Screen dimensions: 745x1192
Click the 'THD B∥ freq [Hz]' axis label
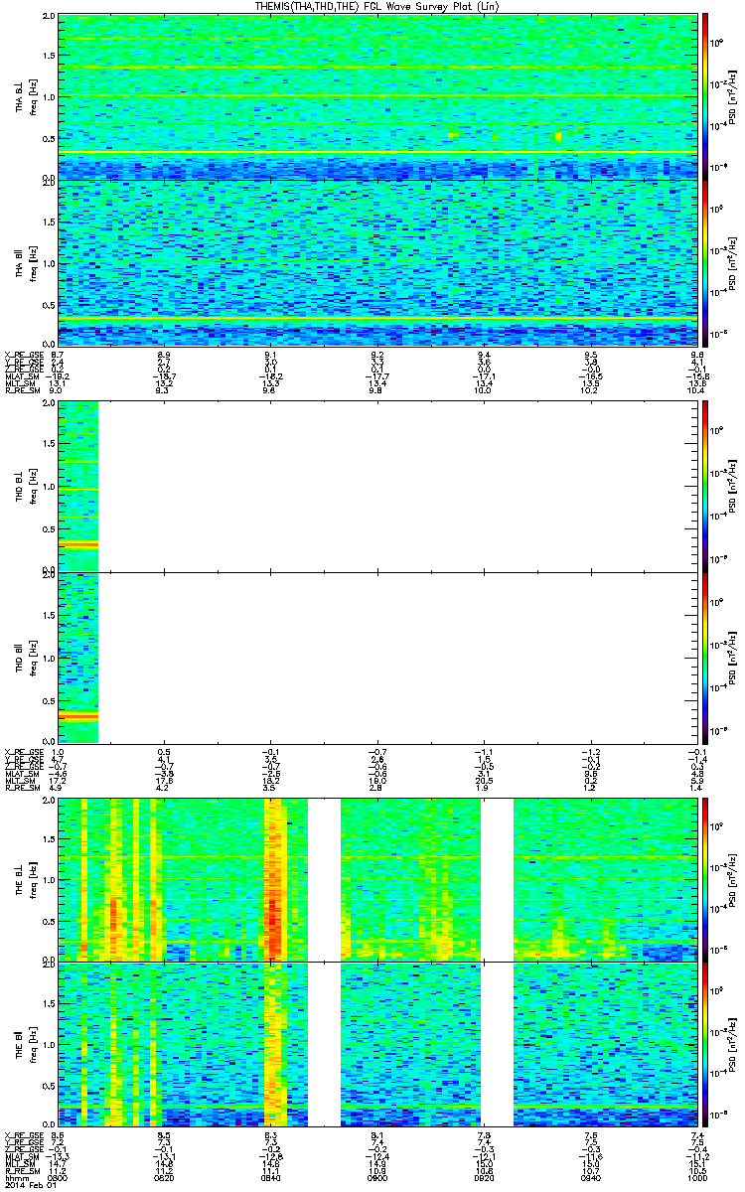tap(26, 657)
